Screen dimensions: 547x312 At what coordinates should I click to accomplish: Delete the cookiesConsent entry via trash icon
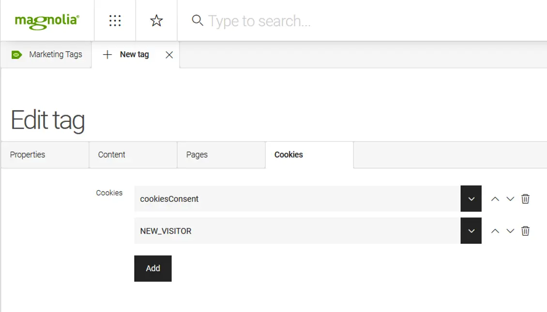pos(524,198)
